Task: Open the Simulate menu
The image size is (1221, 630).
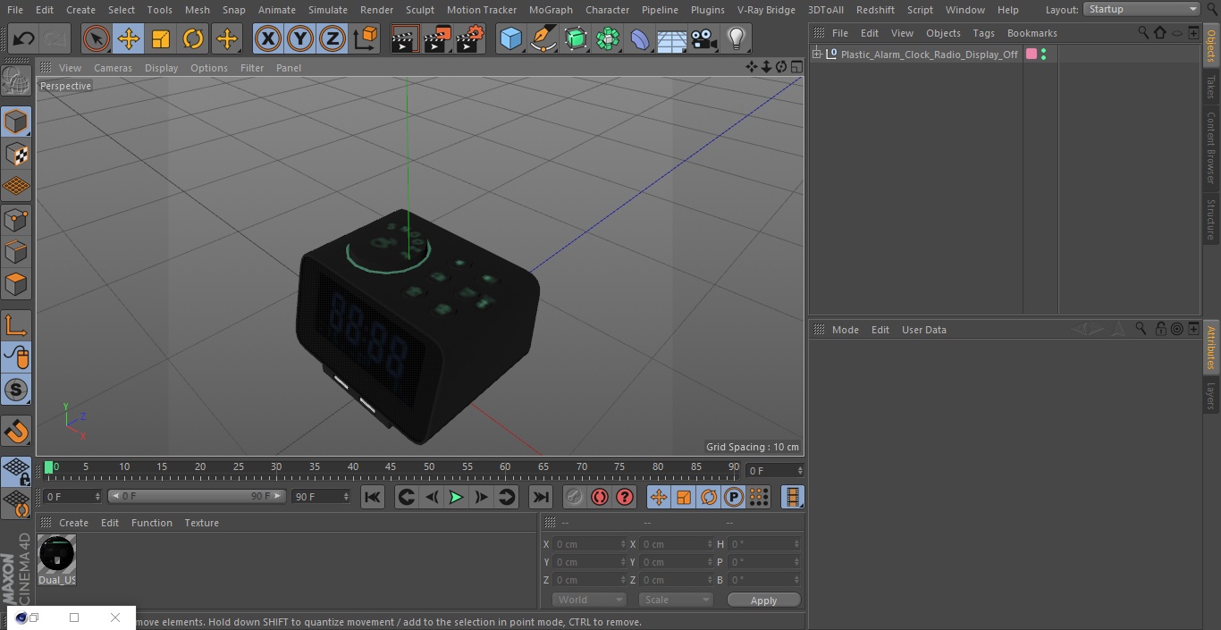Action: point(328,10)
